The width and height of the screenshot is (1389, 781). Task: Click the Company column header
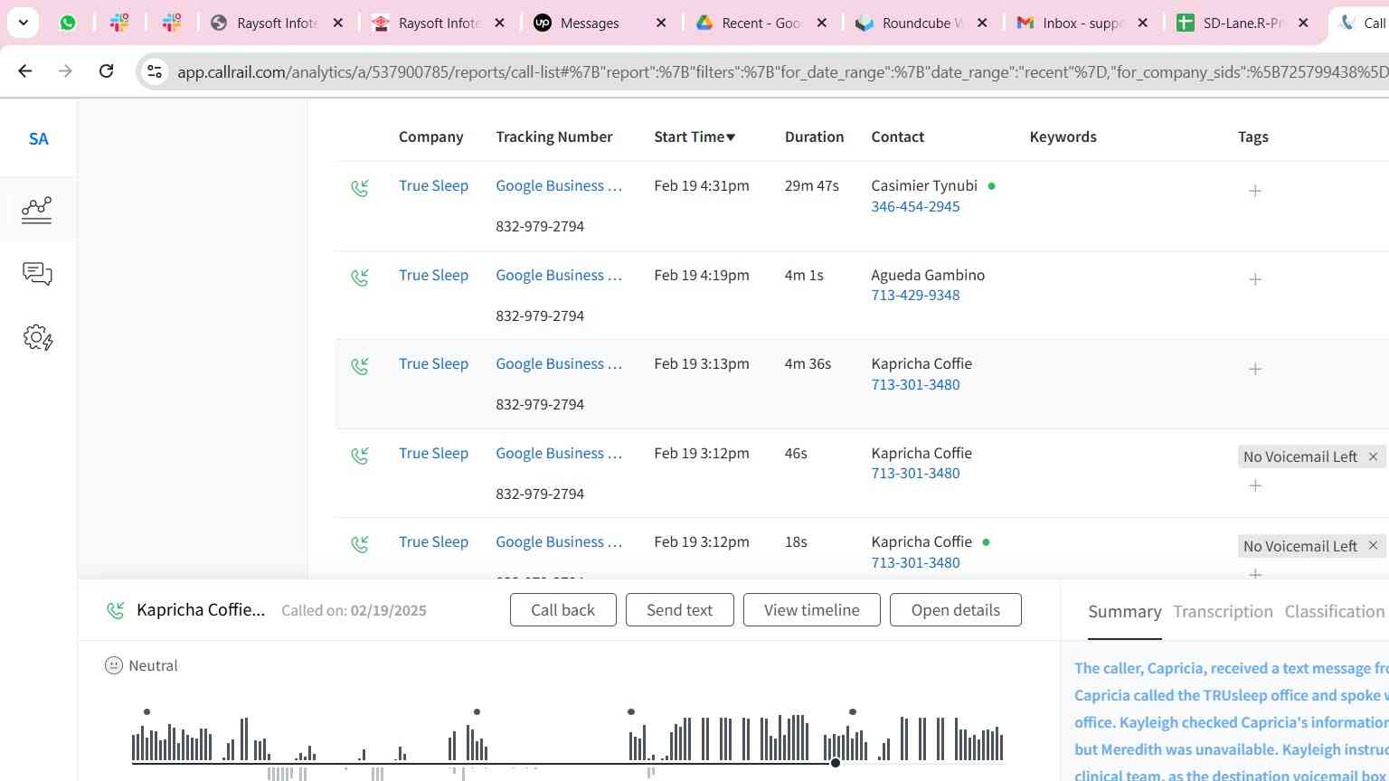[x=430, y=136]
